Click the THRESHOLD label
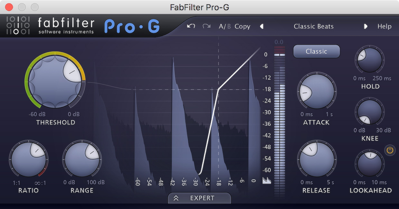 [x=56, y=122]
